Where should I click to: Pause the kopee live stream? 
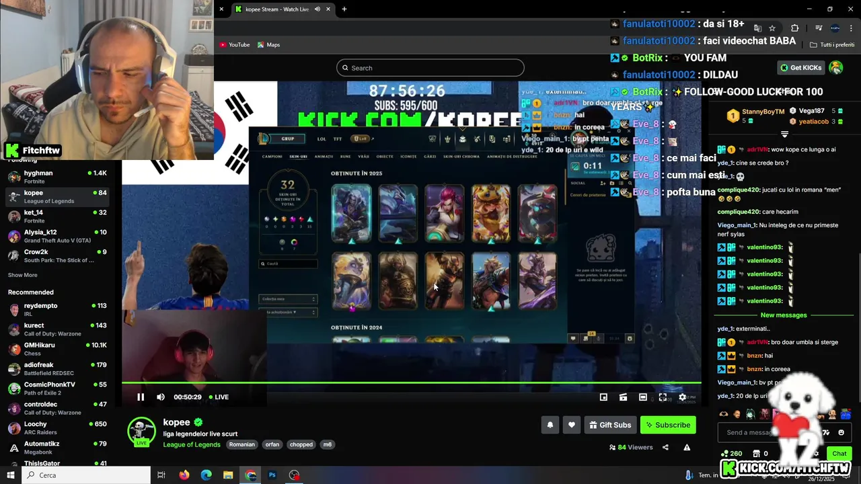[x=141, y=397]
